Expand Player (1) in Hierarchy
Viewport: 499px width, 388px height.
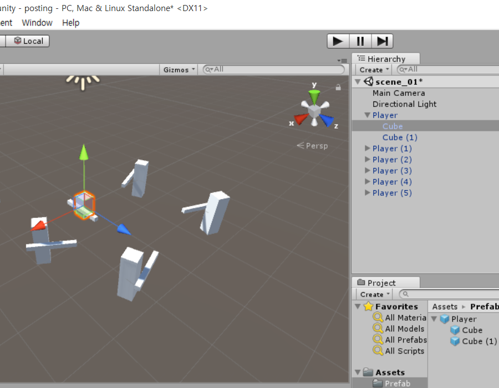[367, 148]
